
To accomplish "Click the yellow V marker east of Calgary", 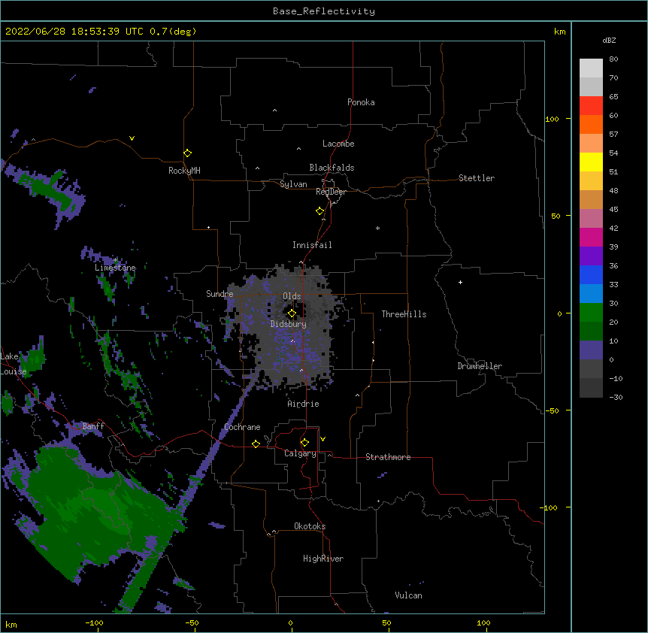I will [322, 439].
